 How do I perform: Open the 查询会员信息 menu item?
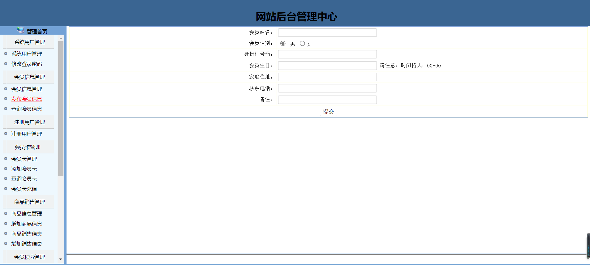[x=27, y=109]
